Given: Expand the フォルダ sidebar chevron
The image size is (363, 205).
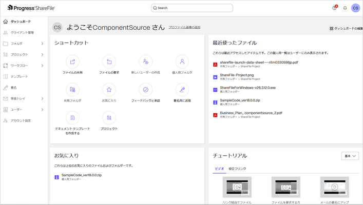Looking at the screenshot, I should [x=42, y=44].
